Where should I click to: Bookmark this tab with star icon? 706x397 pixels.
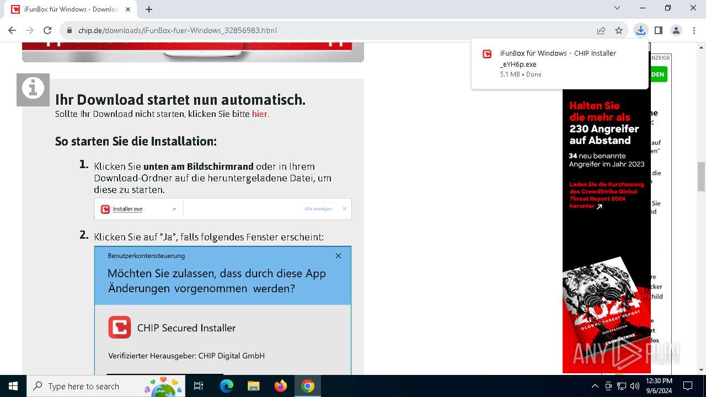coord(619,30)
